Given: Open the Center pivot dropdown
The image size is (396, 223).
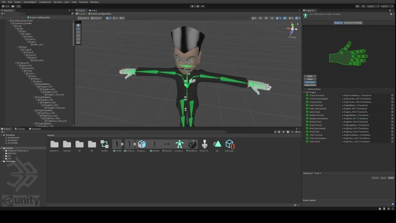Looking at the screenshot, I should coord(83,18).
